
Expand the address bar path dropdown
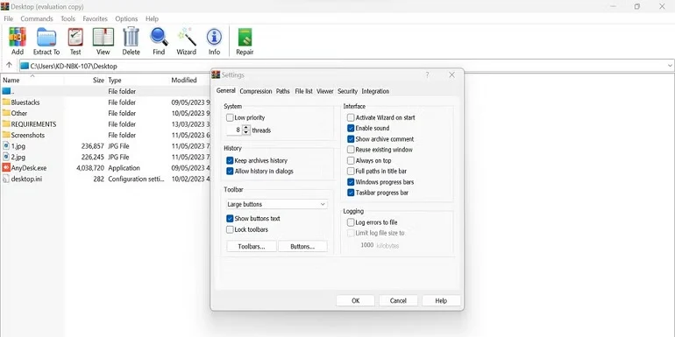click(670, 66)
